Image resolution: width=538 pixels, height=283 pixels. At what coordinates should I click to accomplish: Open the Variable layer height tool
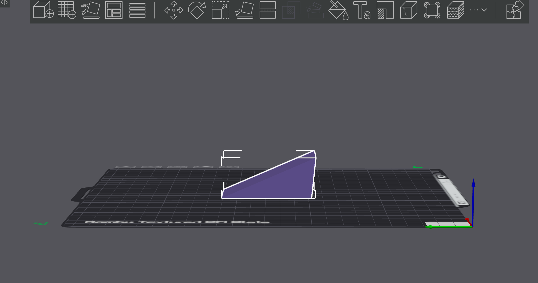click(137, 10)
